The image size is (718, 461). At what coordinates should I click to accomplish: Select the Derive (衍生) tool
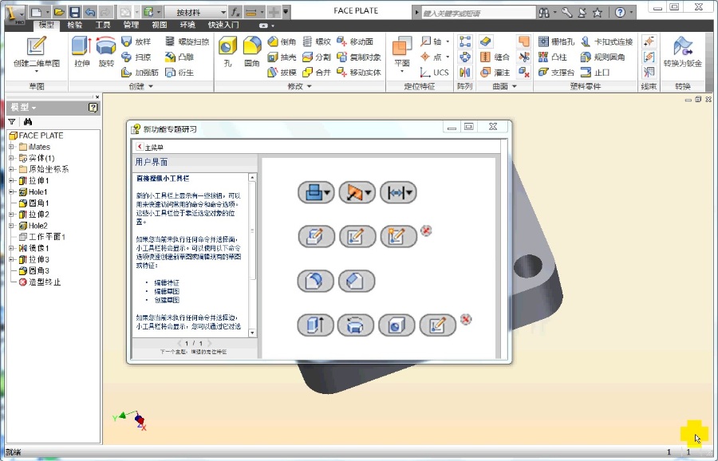coord(179,73)
